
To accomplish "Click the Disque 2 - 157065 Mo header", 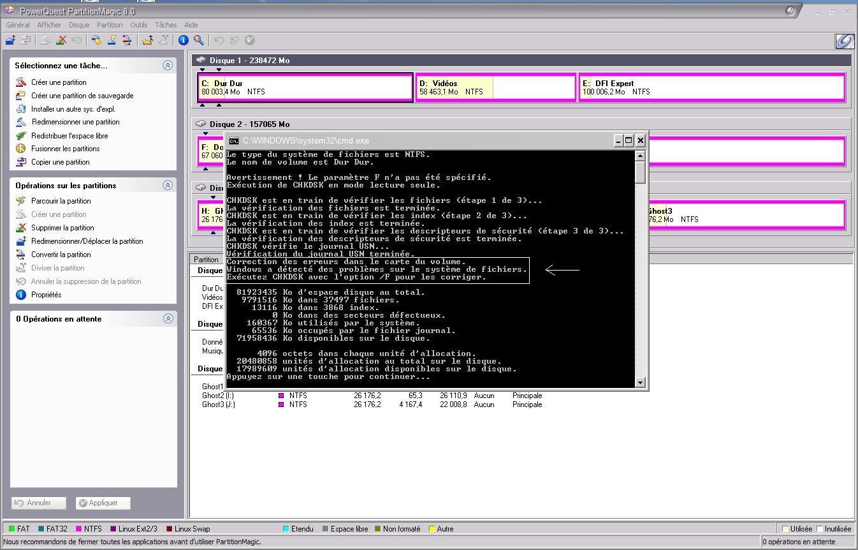I will [x=249, y=124].
